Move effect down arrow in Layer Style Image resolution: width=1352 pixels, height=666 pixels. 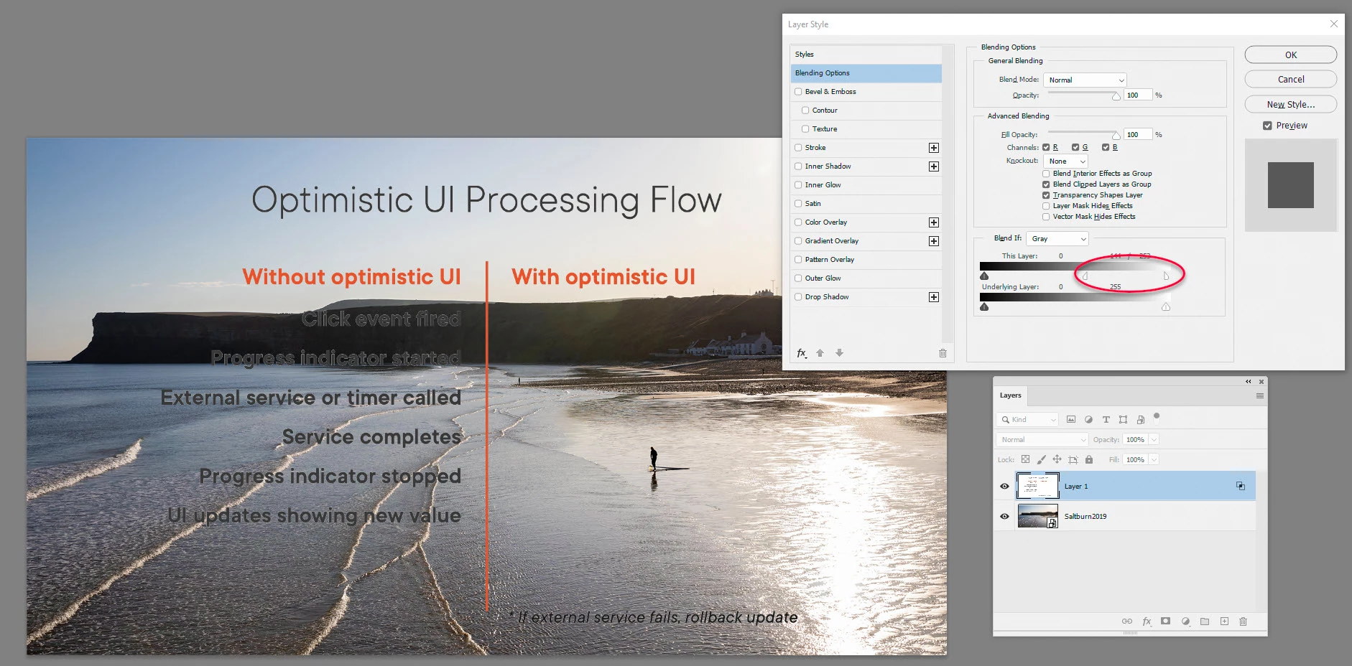click(x=839, y=353)
